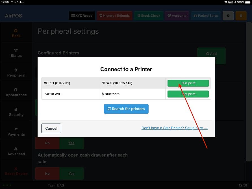Viewport: 252px width, 189px height.
Task: Follow the Don't have a Star Printer link
Action: 175,128
